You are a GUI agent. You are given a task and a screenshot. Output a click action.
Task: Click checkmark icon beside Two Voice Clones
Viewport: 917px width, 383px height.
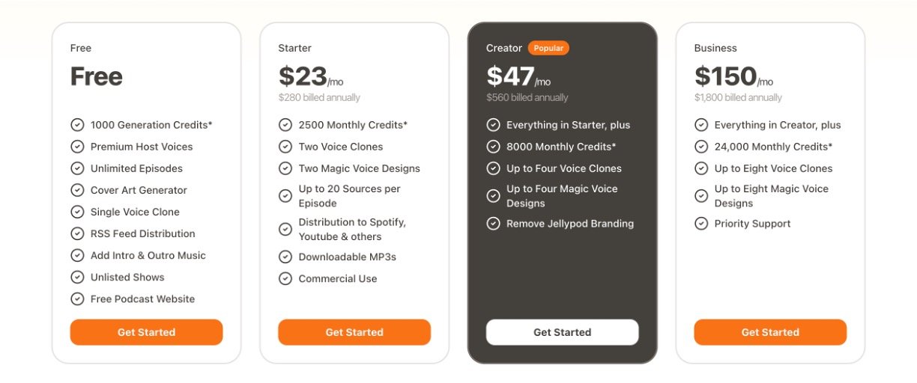point(285,147)
